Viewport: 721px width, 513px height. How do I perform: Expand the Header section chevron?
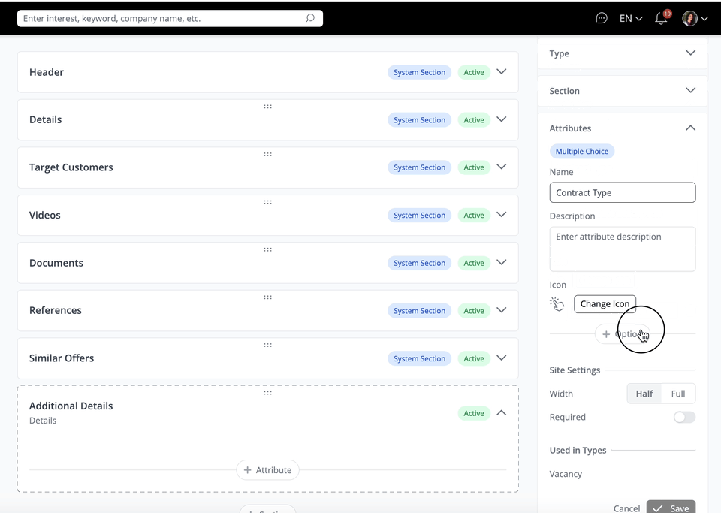(x=502, y=72)
